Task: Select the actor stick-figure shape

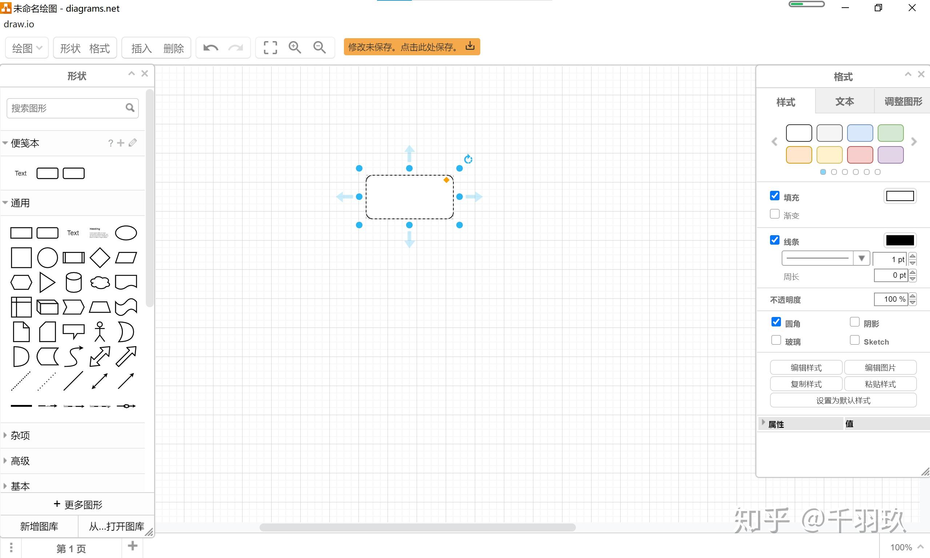Action: [100, 331]
